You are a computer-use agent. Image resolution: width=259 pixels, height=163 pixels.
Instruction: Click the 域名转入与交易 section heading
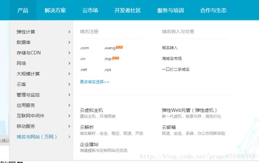pyautogui.click(x=178, y=31)
